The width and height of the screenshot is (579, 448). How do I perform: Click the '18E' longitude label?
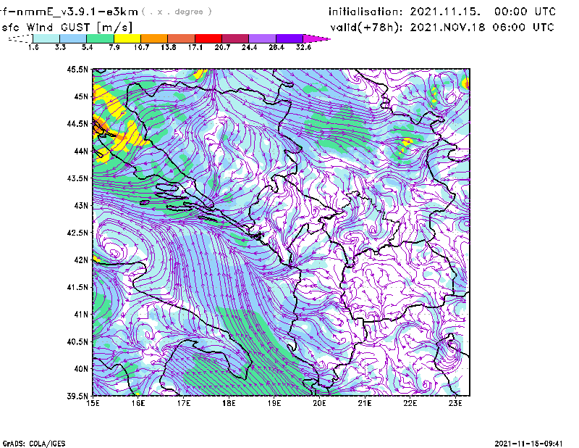tap(229, 403)
